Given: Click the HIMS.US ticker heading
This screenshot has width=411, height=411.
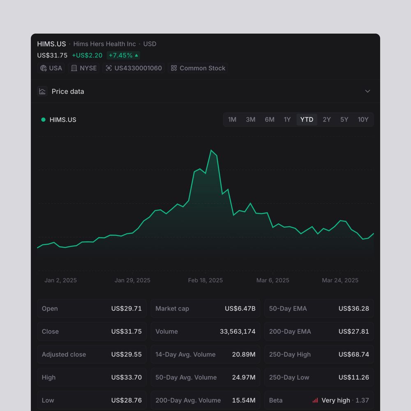Looking at the screenshot, I should coord(51,44).
